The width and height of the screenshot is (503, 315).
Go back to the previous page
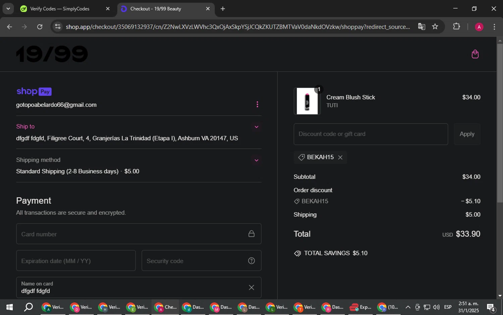click(x=9, y=27)
